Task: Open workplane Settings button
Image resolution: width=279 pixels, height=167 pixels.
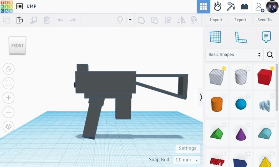Action: point(188,148)
